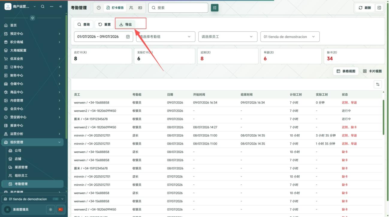The height and width of the screenshot is (217, 389).
Task: Click the 查询 search button
Action: pyautogui.click(x=84, y=25)
